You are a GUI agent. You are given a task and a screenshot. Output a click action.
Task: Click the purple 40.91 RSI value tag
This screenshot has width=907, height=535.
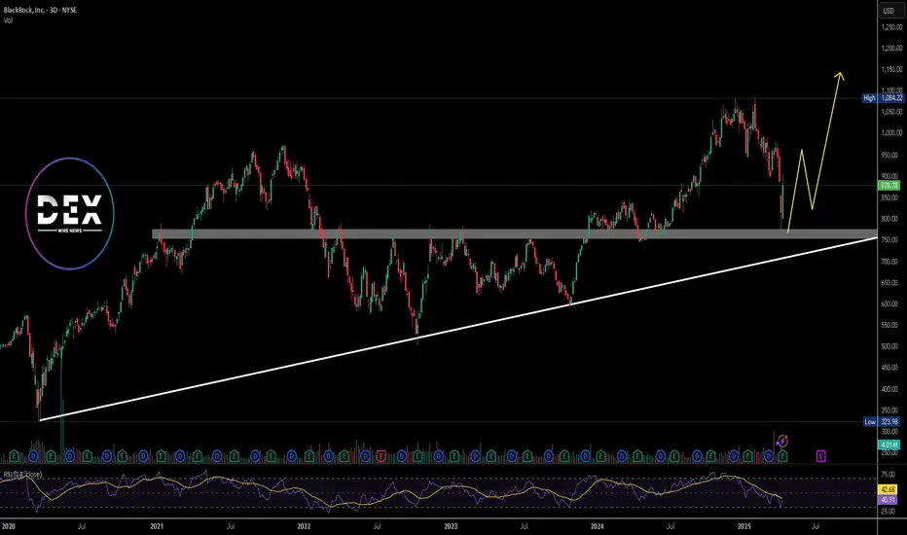pos(889,499)
